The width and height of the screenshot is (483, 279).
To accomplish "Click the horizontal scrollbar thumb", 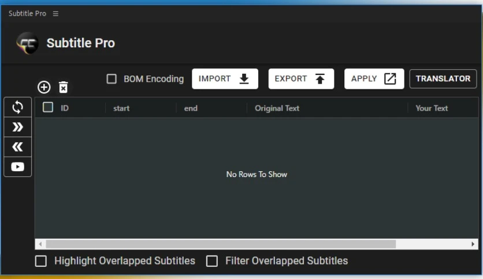I will [221, 244].
